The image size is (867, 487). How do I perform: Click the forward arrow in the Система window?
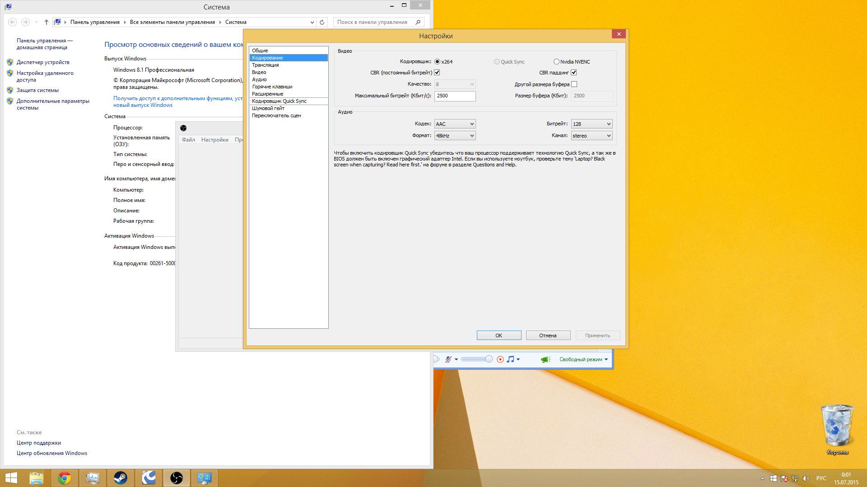tap(25, 22)
